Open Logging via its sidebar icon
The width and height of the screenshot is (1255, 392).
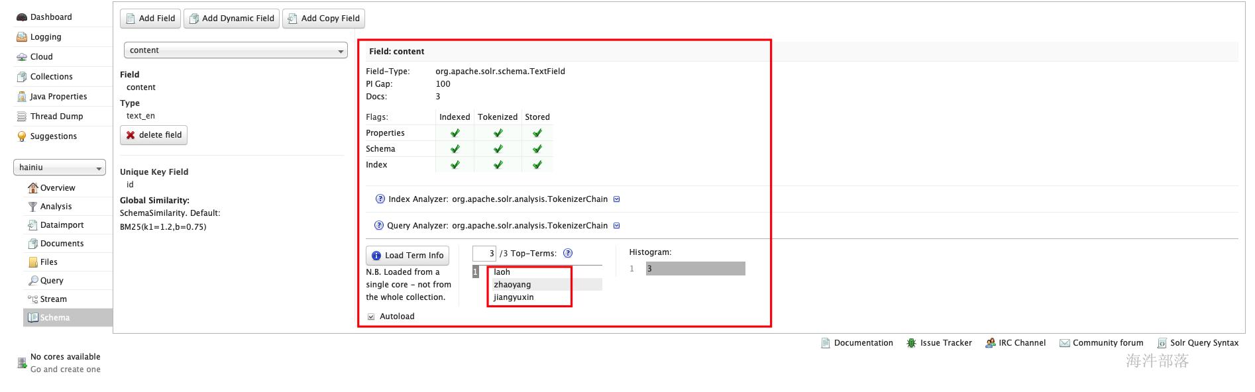(22, 37)
